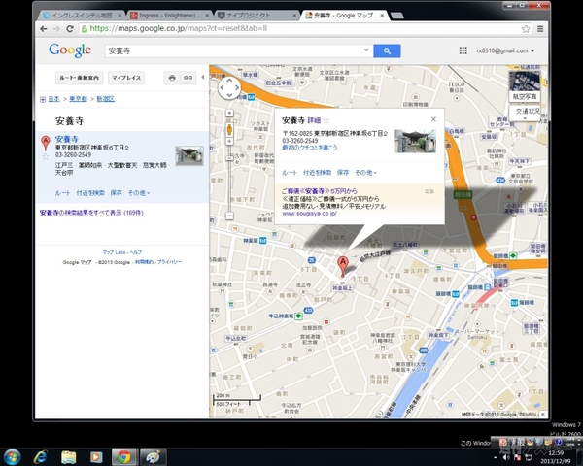
Task: Click the temple photo in the info popup
Action: [415, 141]
